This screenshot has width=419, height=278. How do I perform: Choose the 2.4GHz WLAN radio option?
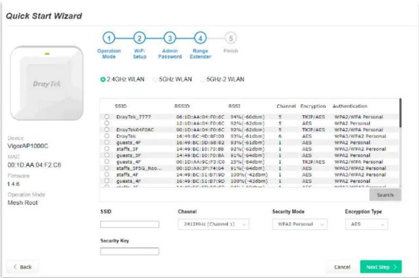103,80
